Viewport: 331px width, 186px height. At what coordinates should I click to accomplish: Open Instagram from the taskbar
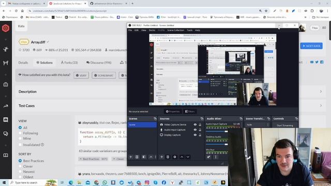(147, 182)
